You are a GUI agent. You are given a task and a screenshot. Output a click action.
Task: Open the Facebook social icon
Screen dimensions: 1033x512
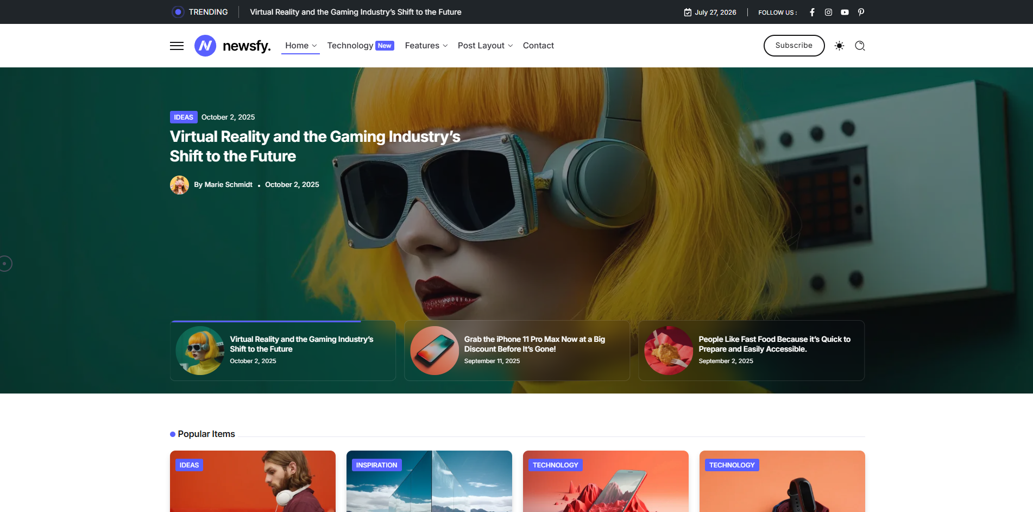[x=812, y=12]
